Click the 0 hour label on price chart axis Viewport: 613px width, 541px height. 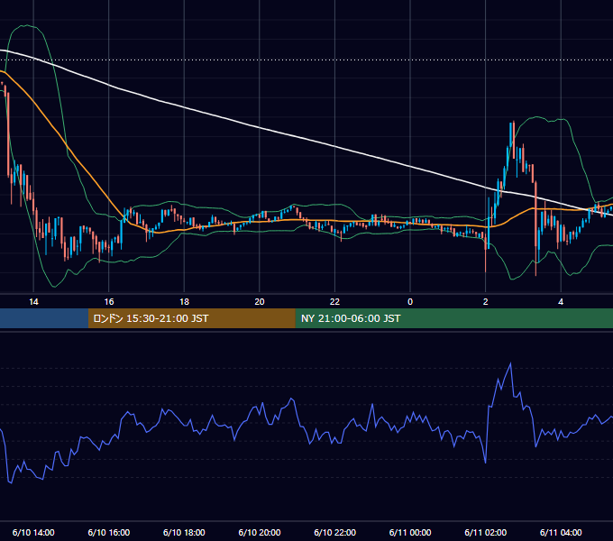pos(410,302)
